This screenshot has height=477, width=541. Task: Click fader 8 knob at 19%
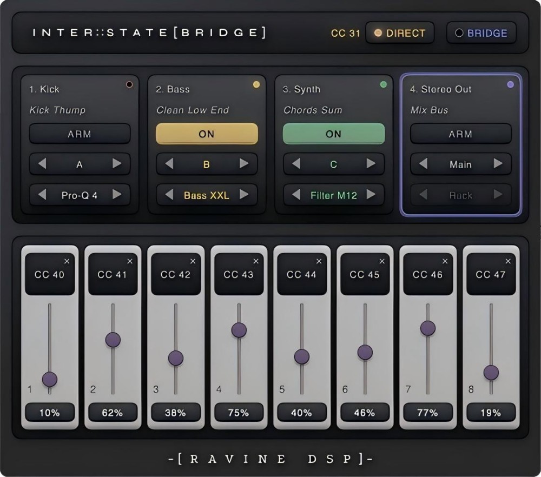pos(491,373)
